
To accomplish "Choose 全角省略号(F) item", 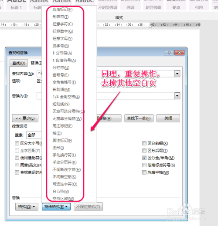I will pyautogui.click(x=64, y=82).
